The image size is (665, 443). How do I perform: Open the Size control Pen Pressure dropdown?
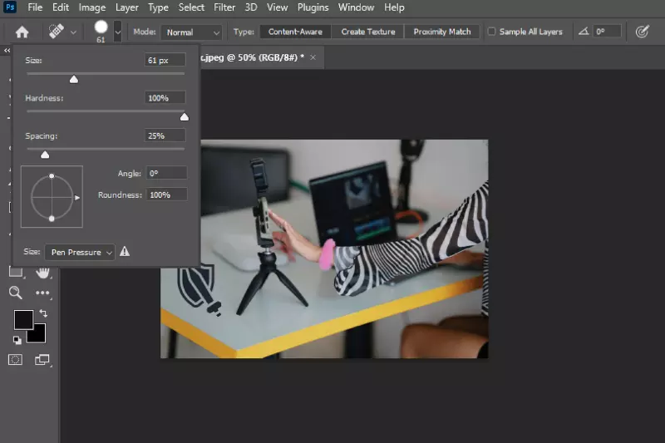pyautogui.click(x=80, y=252)
